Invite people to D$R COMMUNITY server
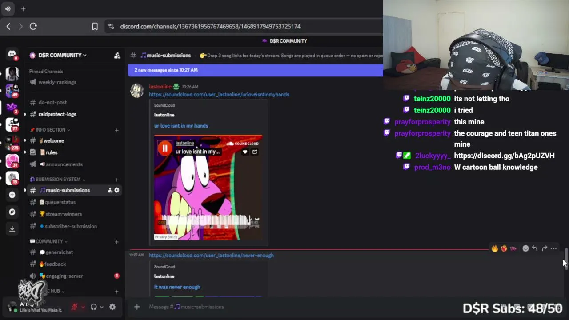The height and width of the screenshot is (320, 569). [117, 55]
